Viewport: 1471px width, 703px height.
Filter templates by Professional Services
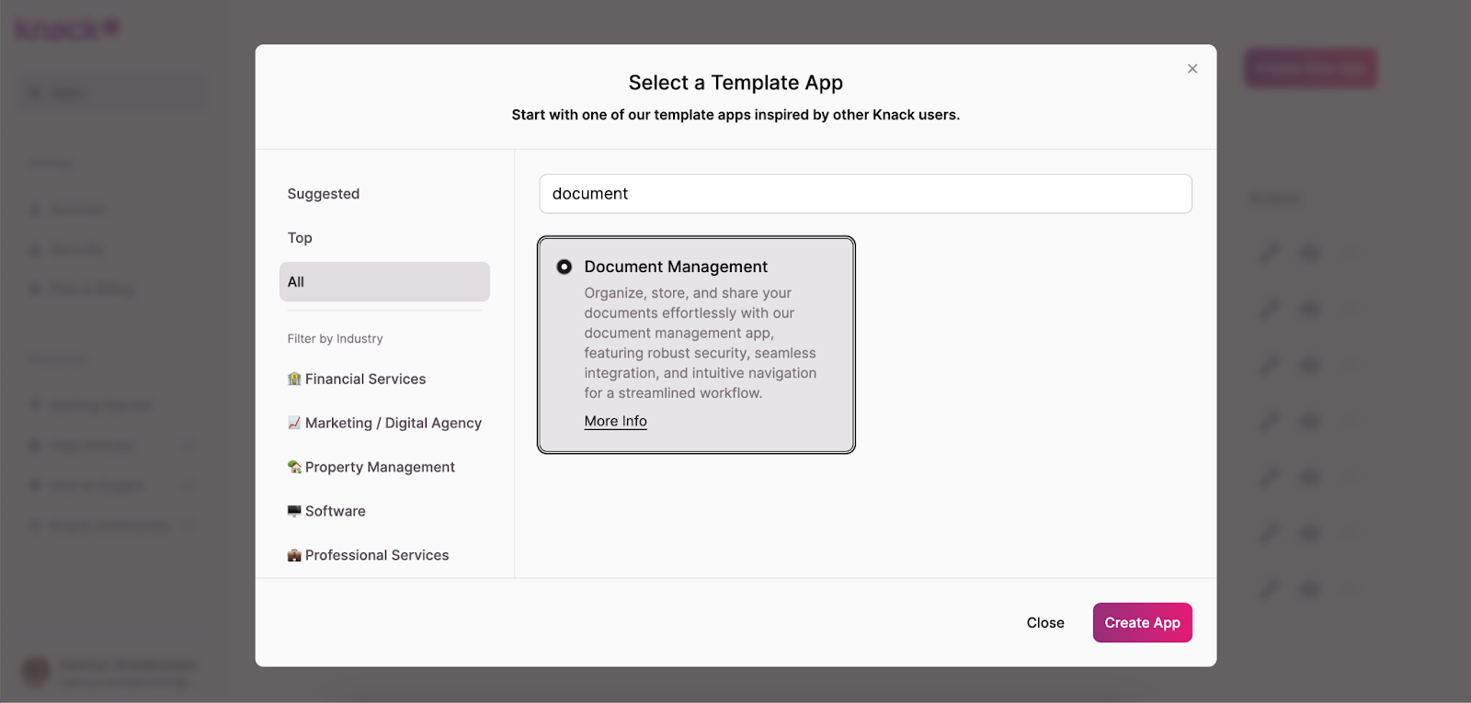click(x=377, y=555)
